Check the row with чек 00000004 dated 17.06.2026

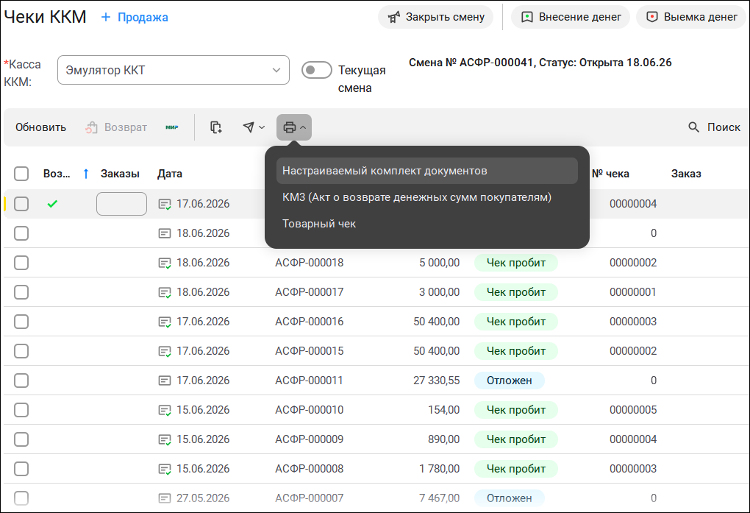21,204
